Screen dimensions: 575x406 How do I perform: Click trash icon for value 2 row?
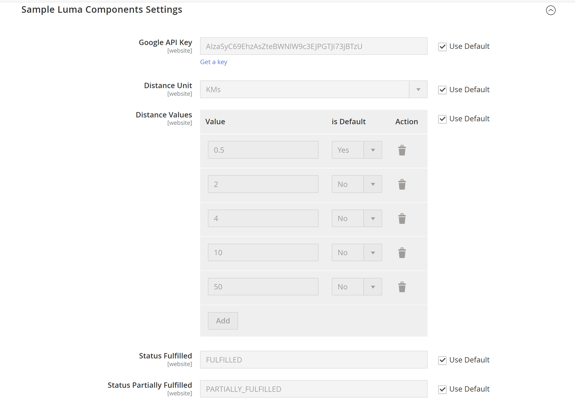pos(402,184)
